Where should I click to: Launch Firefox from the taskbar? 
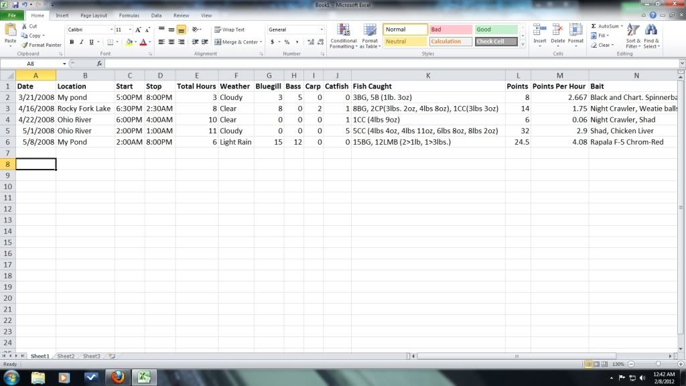[x=118, y=377]
